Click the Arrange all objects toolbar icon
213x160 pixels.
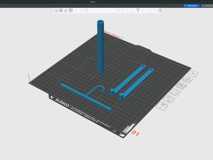71,10
